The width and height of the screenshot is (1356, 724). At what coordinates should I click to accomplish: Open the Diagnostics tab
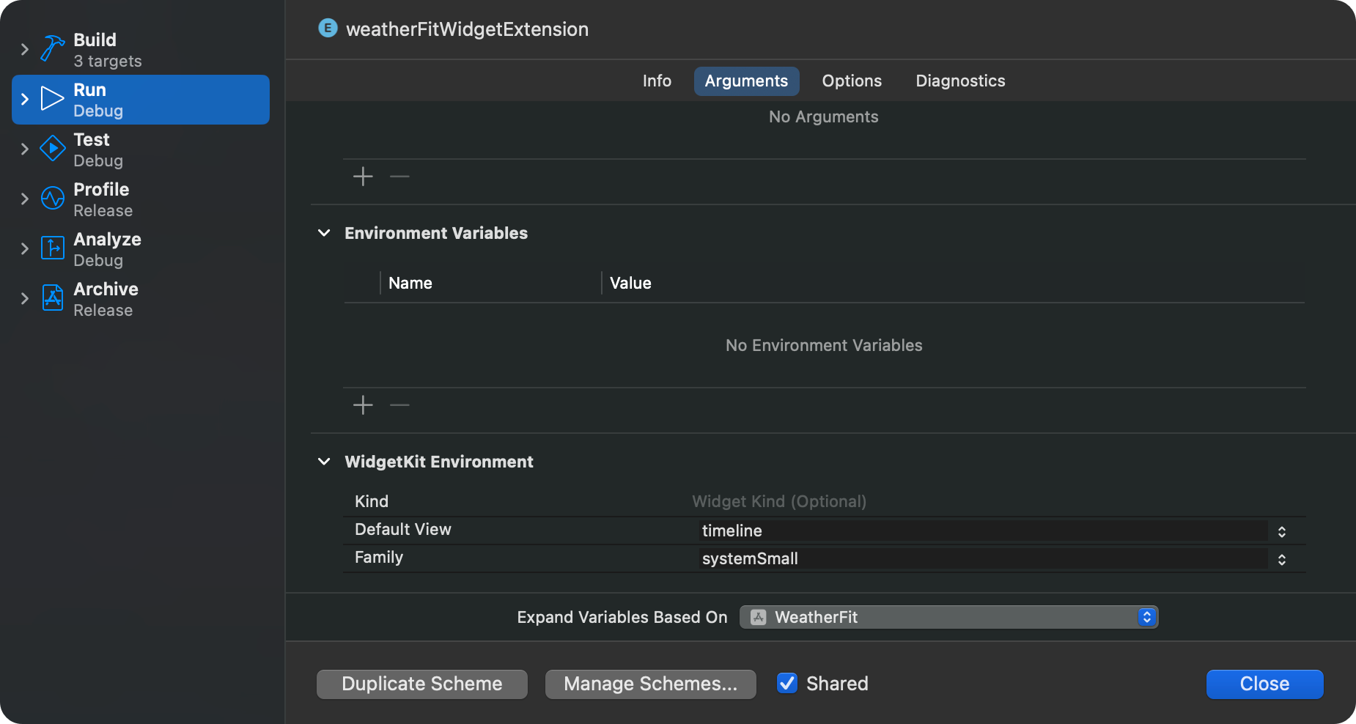coord(960,81)
